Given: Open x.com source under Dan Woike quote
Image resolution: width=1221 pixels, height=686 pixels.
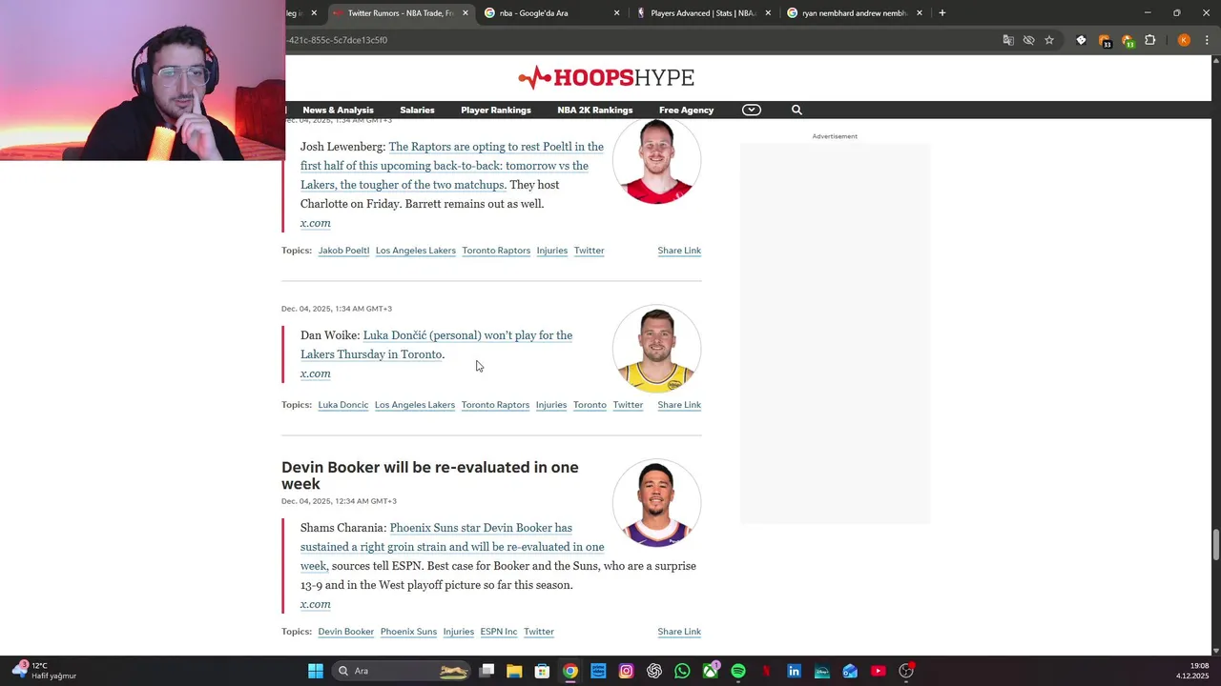Looking at the screenshot, I should (x=316, y=373).
